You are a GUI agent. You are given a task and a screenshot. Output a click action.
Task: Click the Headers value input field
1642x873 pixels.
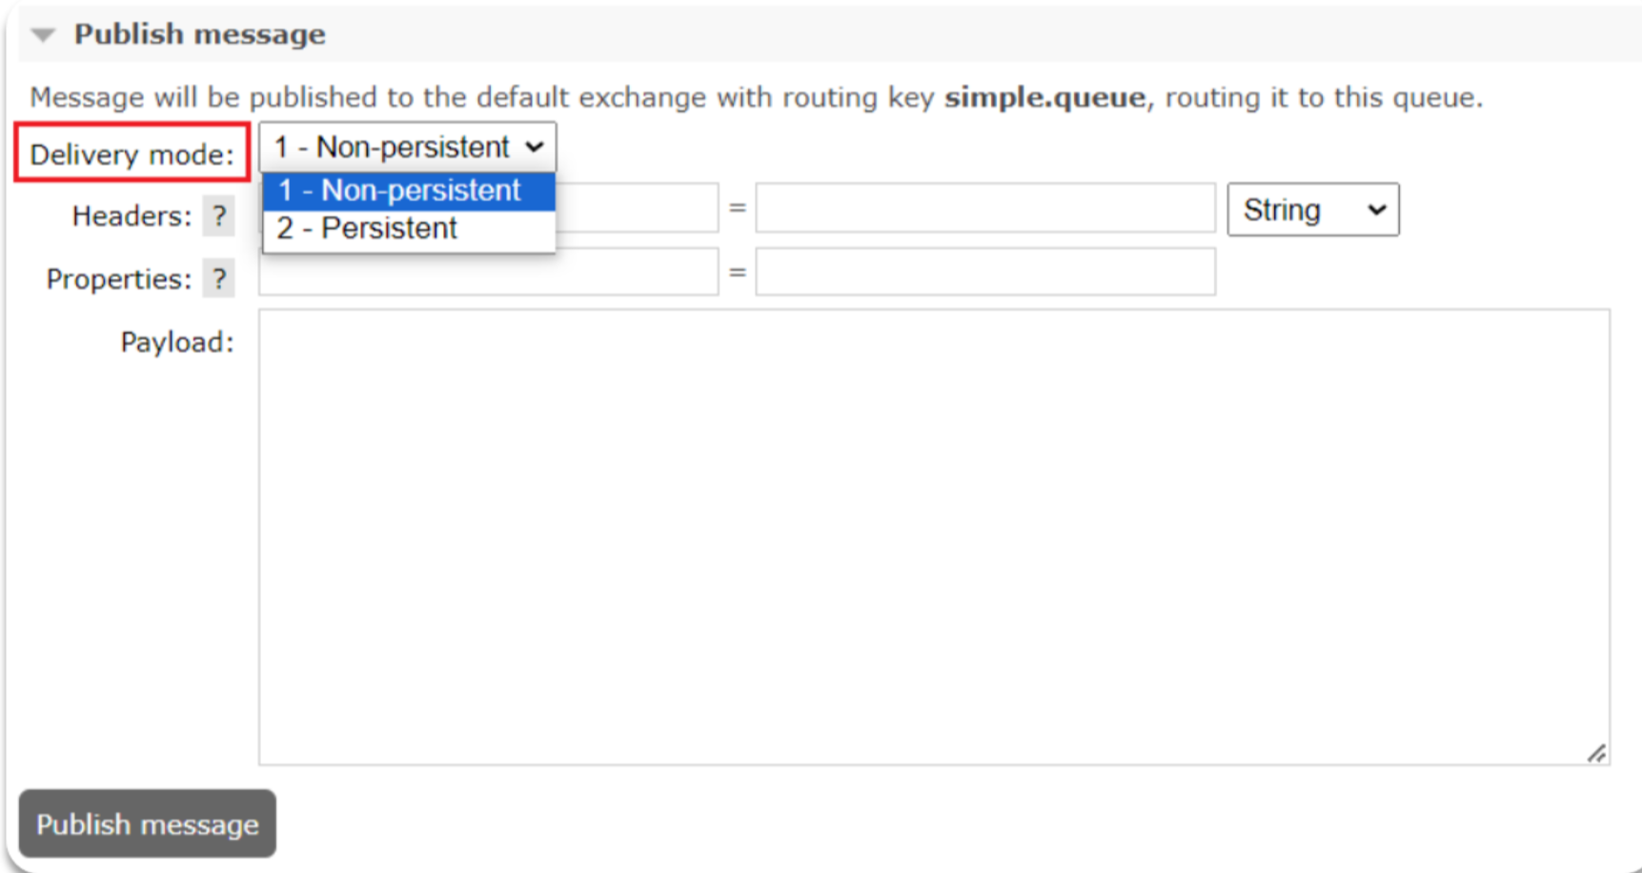pos(985,208)
